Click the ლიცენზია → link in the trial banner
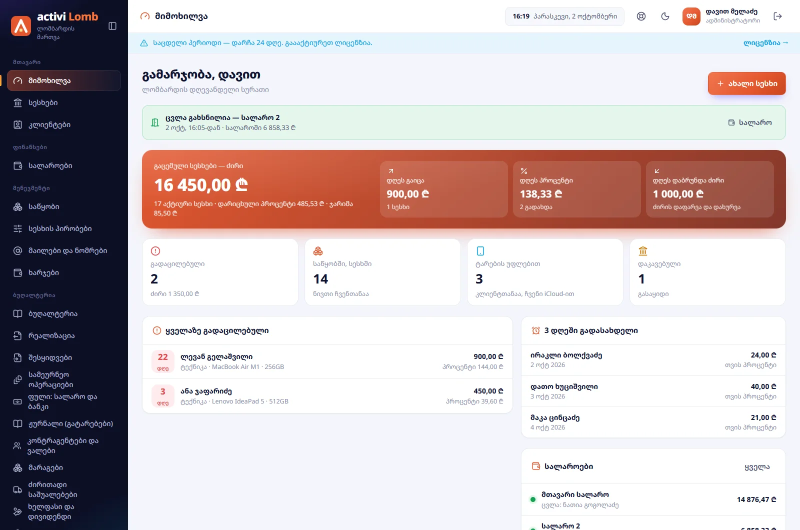800x530 pixels. coord(765,43)
